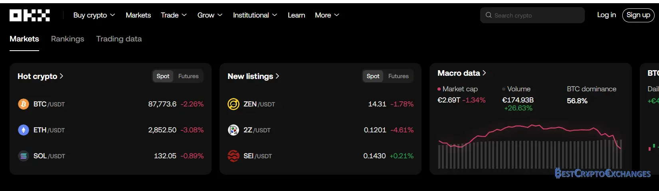
Task: Click the Solana coin icon
Action: coord(24,156)
